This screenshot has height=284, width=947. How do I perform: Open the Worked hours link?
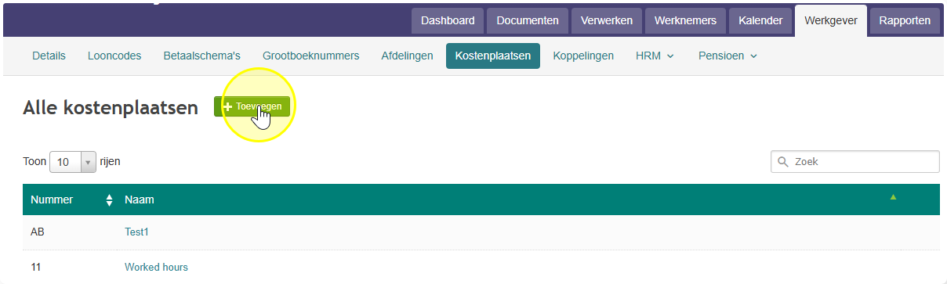tap(156, 267)
